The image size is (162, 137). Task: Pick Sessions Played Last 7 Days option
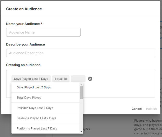point(36,118)
